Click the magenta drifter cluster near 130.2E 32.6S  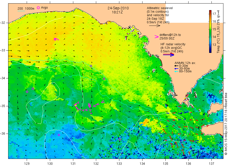click(x=56, y=39)
